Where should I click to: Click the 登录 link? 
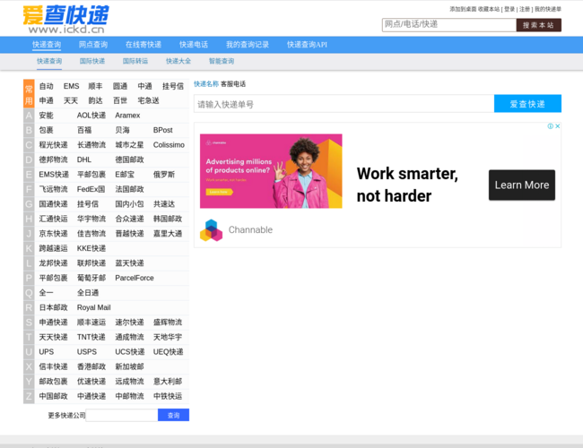pyautogui.click(x=509, y=9)
